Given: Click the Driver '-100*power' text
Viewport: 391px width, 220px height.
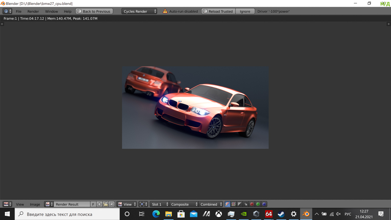Looking at the screenshot, I should pyautogui.click(x=273, y=11).
